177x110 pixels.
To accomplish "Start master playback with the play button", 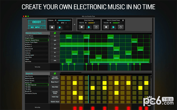I will pos(60,27).
